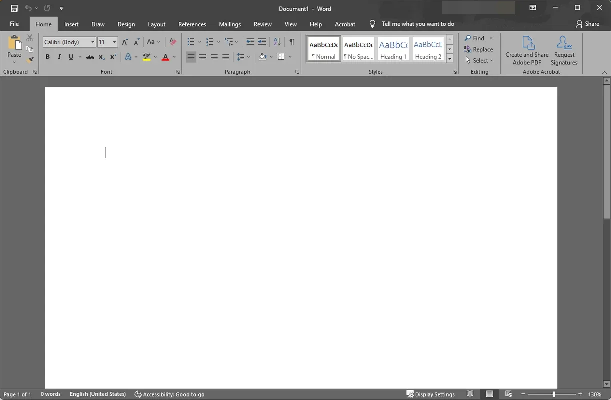Toggle bulleted list formatting
This screenshot has height=400, width=611.
click(191, 42)
